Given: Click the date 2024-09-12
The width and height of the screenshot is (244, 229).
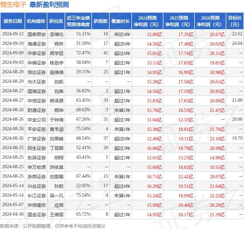Looking at the screenshot, I should [13, 34].
